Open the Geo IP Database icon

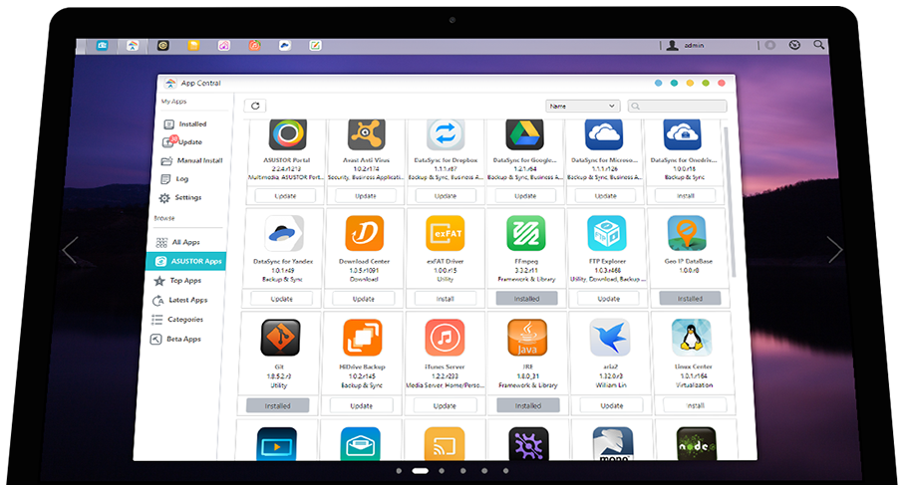[687, 234]
